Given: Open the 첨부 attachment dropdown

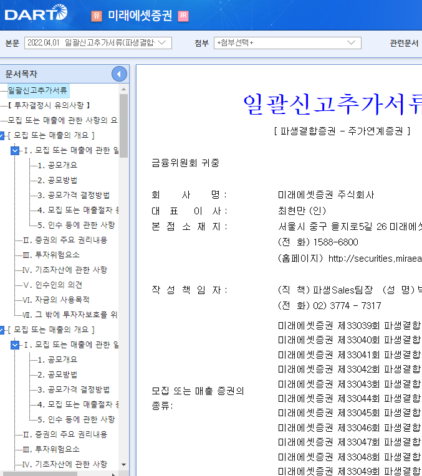Looking at the screenshot, I should pyautogui.click(x=287, y=43).
